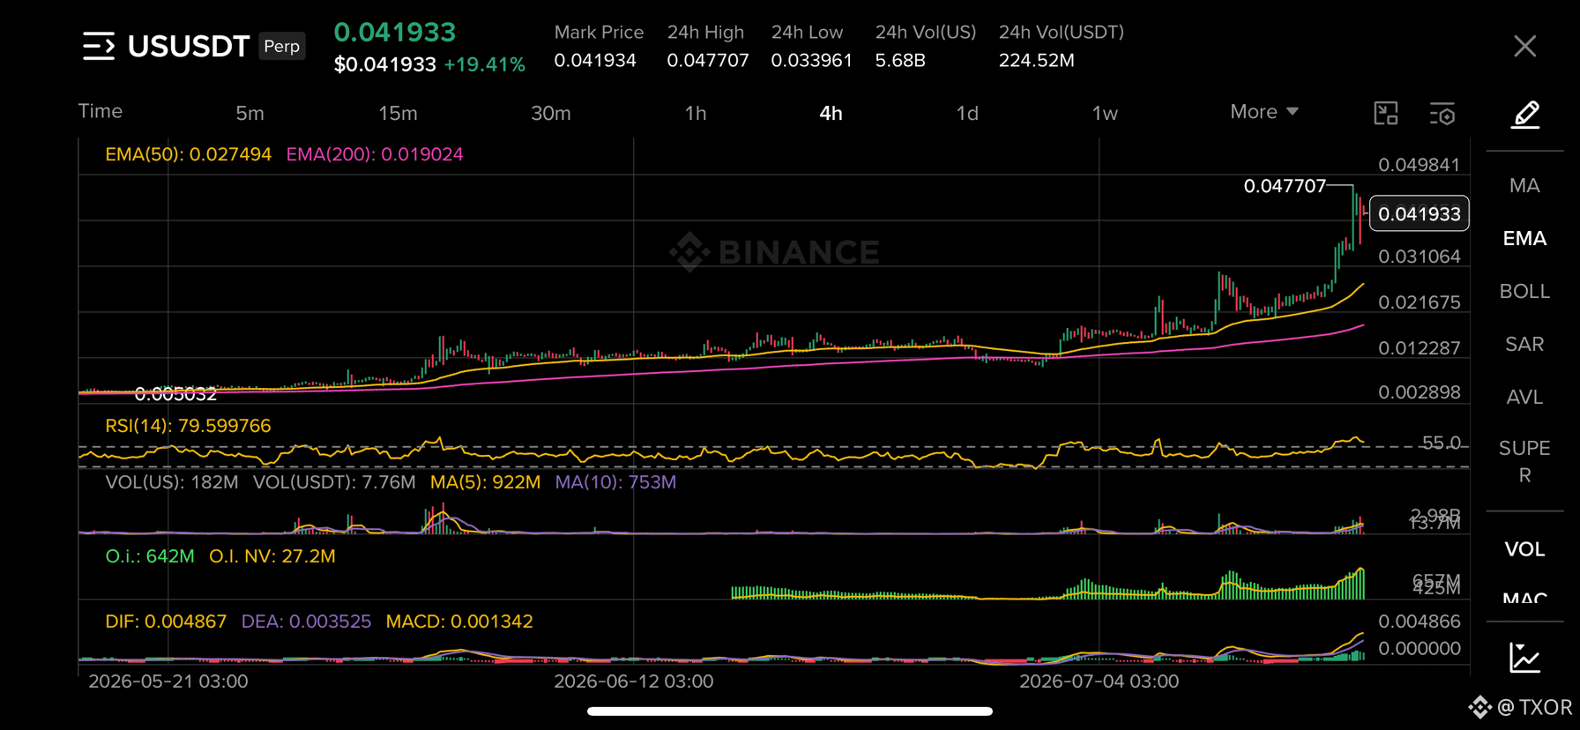Toggle the SUPER indicator

(x=1524, y=461)
